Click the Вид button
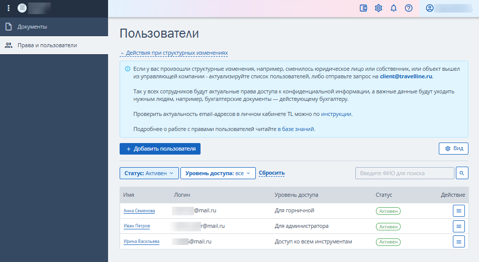The image size is (479, 262). tap(454, 149)
